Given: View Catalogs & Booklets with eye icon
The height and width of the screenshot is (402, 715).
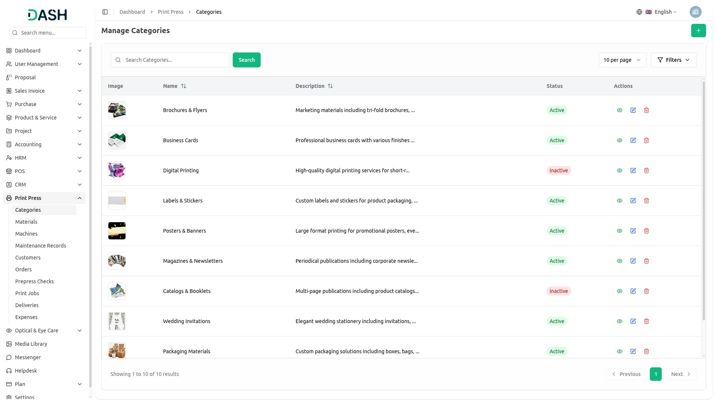Looking at the screenshot, I should coord(619,291).
